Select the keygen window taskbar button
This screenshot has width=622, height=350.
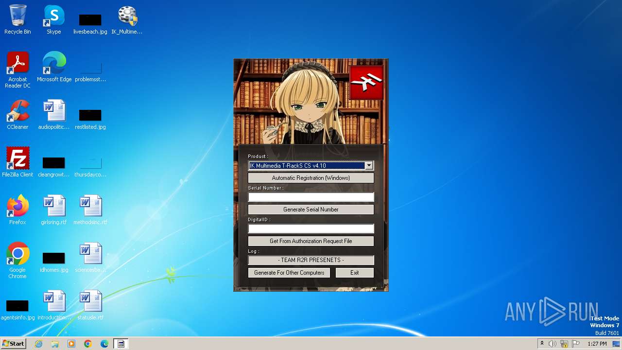pyautogui.click(x=121, y=344)
